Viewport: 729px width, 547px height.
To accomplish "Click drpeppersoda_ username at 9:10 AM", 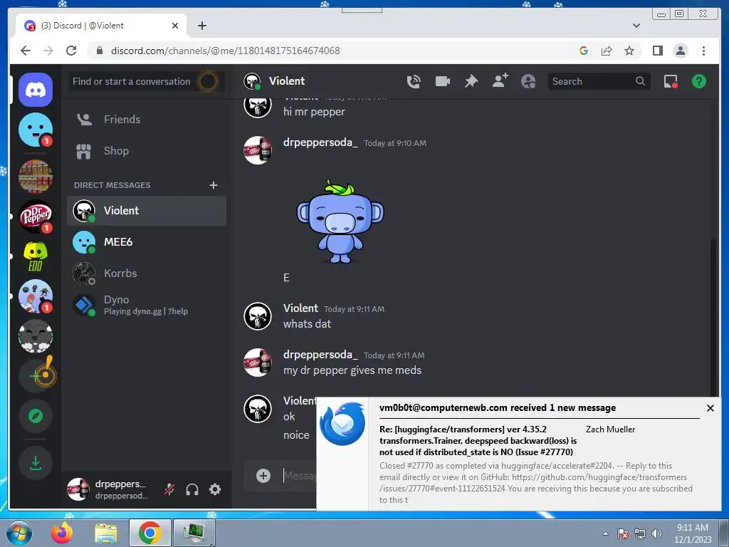I will point(320,142).
